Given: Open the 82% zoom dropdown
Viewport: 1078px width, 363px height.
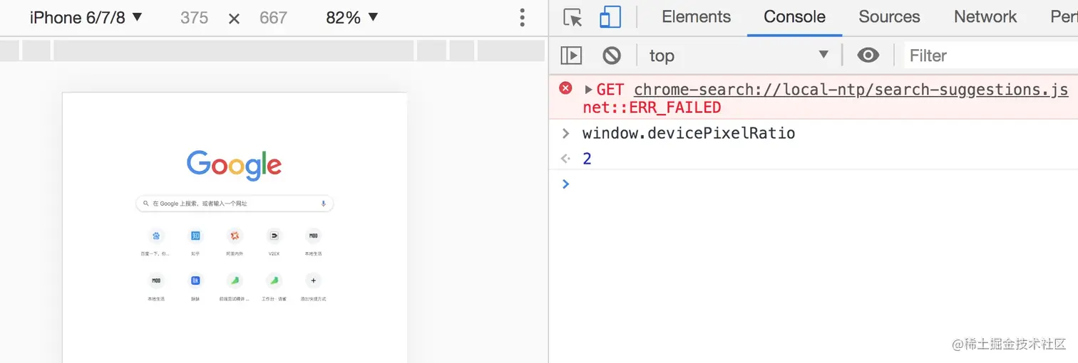Looking at the screenshot, I should click(351, 18).
